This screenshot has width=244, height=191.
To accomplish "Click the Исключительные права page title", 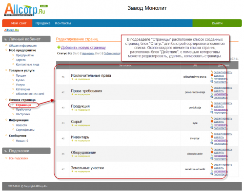I will 91,75.
